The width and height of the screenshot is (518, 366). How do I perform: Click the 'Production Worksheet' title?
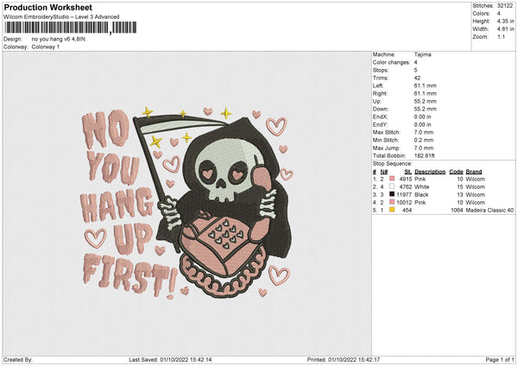pos(48,7)
